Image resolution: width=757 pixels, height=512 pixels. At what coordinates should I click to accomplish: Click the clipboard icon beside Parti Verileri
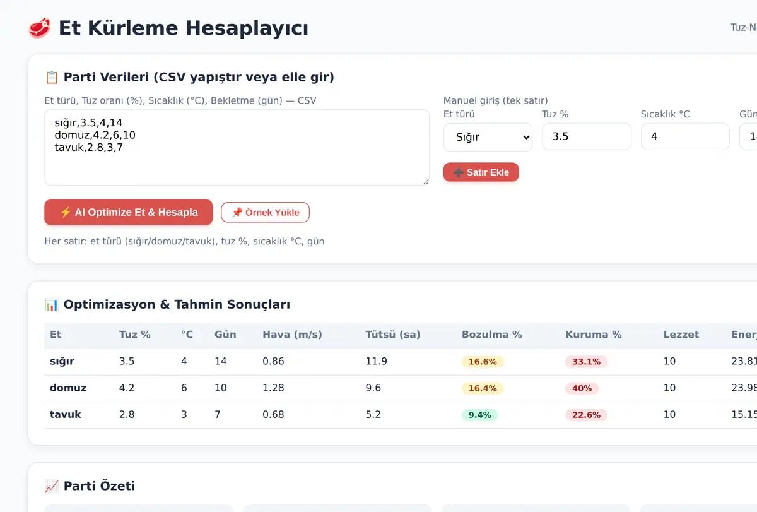(x=52, y=77)
